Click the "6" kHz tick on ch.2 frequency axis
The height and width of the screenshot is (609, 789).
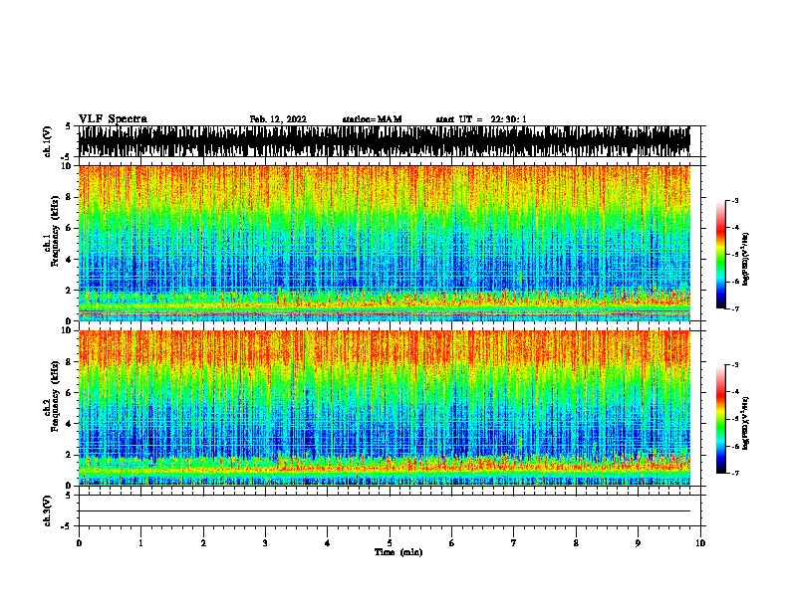70,392
